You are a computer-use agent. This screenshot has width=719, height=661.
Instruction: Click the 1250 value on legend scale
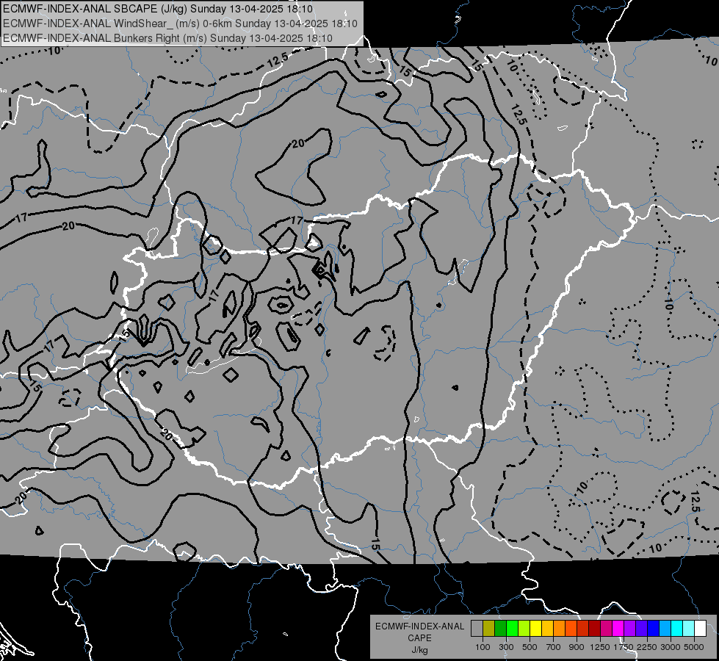pyautogui.click(x=600, y=647)
